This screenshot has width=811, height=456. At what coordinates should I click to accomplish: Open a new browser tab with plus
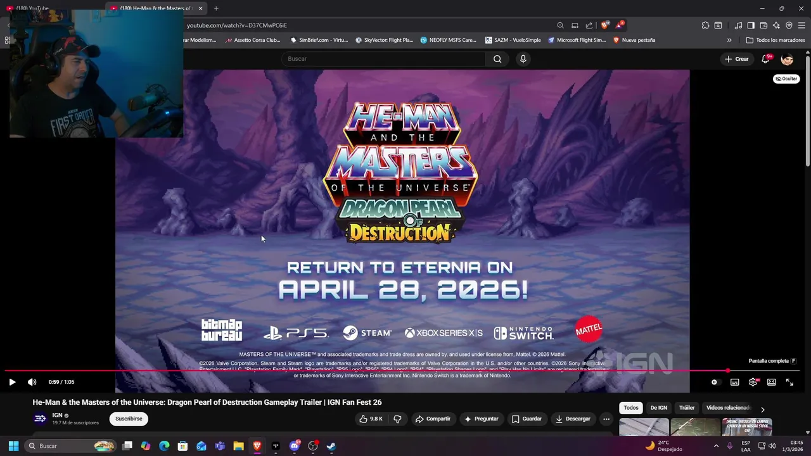[x=216, y=8]
